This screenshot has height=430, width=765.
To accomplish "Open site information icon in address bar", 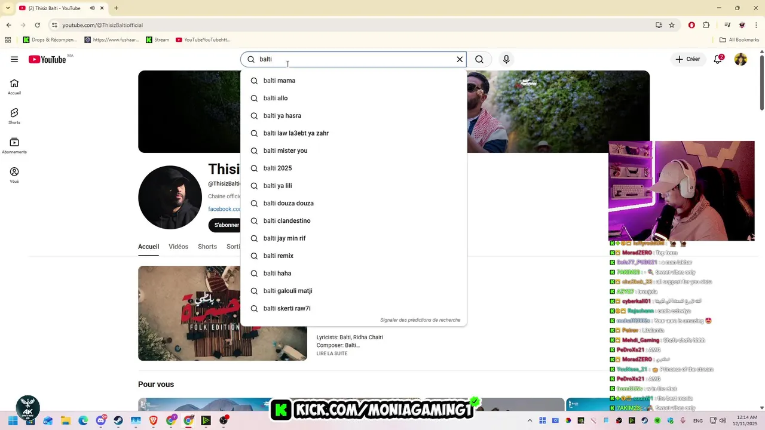I will 54,25.
